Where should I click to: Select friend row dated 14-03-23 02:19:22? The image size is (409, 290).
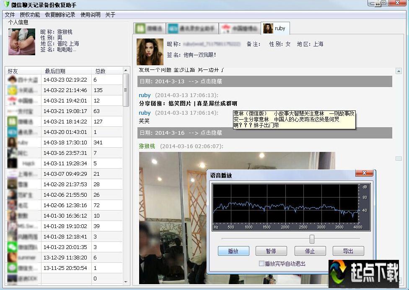tap(64, 80)
